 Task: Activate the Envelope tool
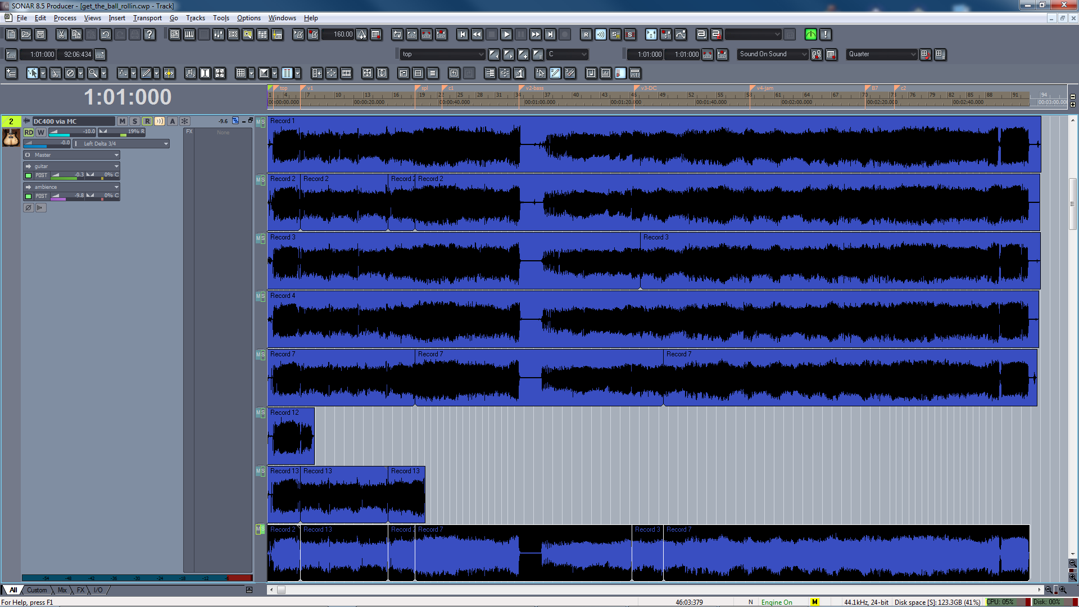point(123,73)
